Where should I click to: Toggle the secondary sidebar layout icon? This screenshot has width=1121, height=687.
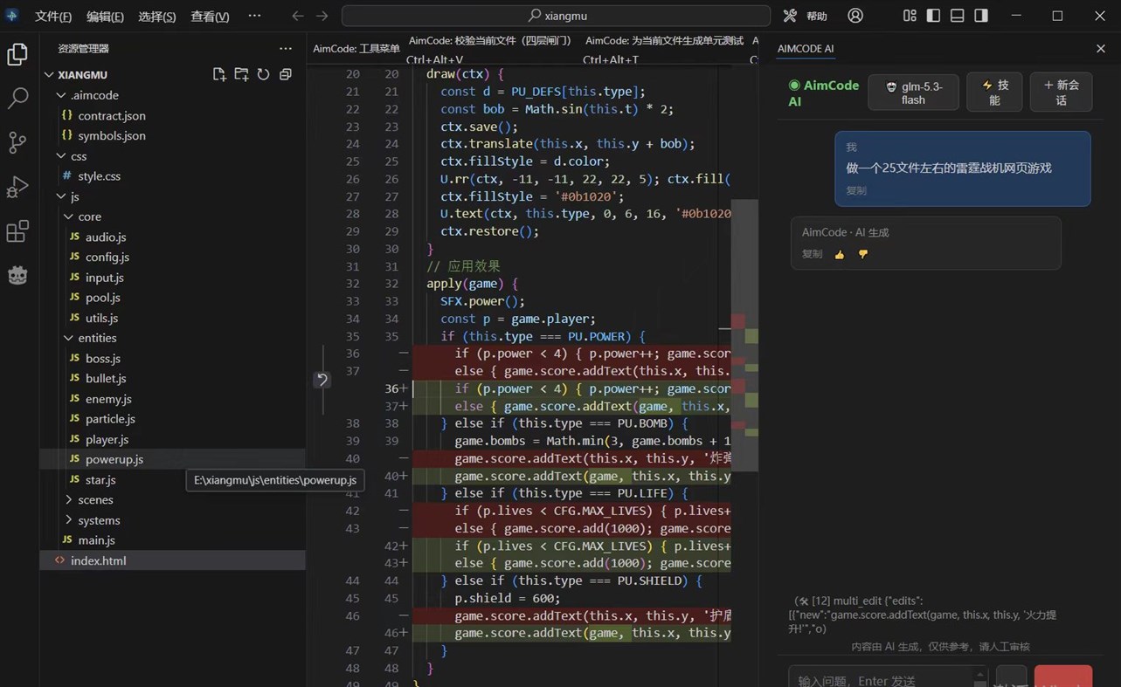click(981, 16)
